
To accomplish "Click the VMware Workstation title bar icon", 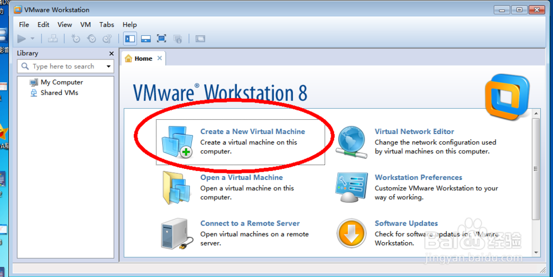I will 18,9.
